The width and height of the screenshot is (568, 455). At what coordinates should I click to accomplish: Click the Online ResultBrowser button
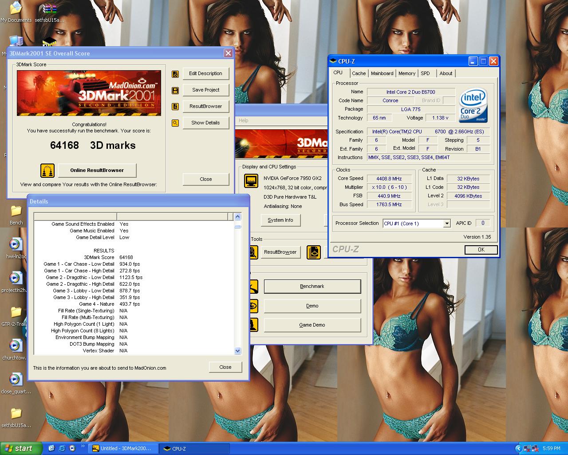click(97, 170)
